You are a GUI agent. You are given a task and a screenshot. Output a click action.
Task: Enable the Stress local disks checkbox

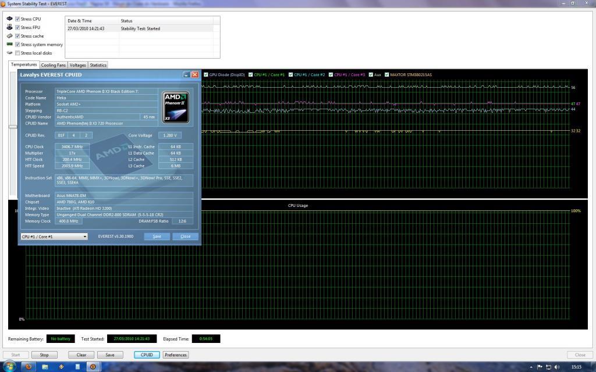(17, 53)
